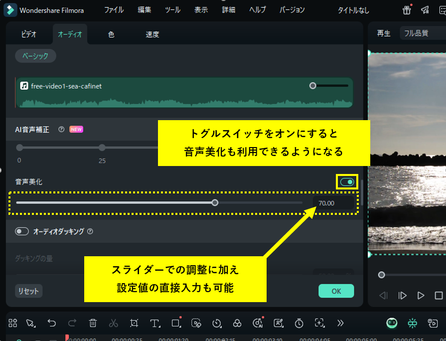Image resolution: width=446 pixels, height=341 pixels.
Task: Add a Text title with the T icon
Action: [154, 323]
